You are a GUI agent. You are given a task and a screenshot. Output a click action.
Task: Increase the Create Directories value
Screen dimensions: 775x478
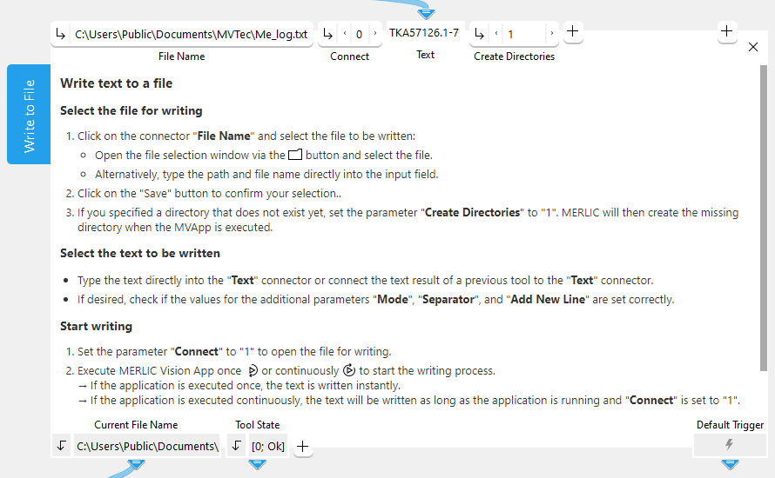point(551,35)
